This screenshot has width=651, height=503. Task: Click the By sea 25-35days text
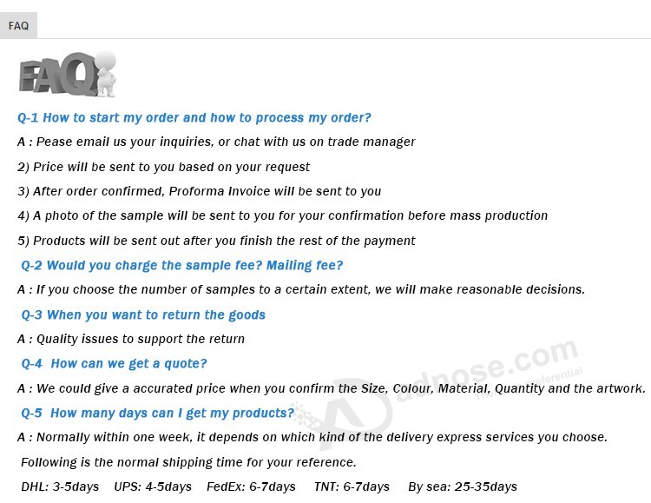coord(463,486)
